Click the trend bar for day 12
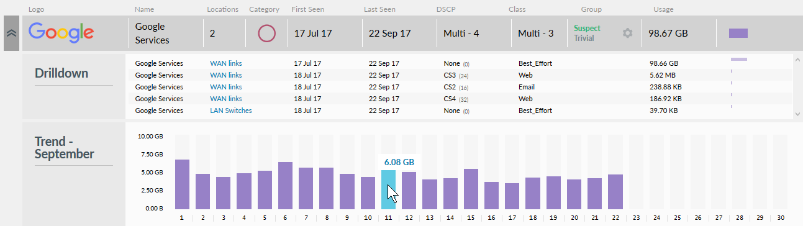The height and width of the screenshot is (226, 803). coord(409,190)
